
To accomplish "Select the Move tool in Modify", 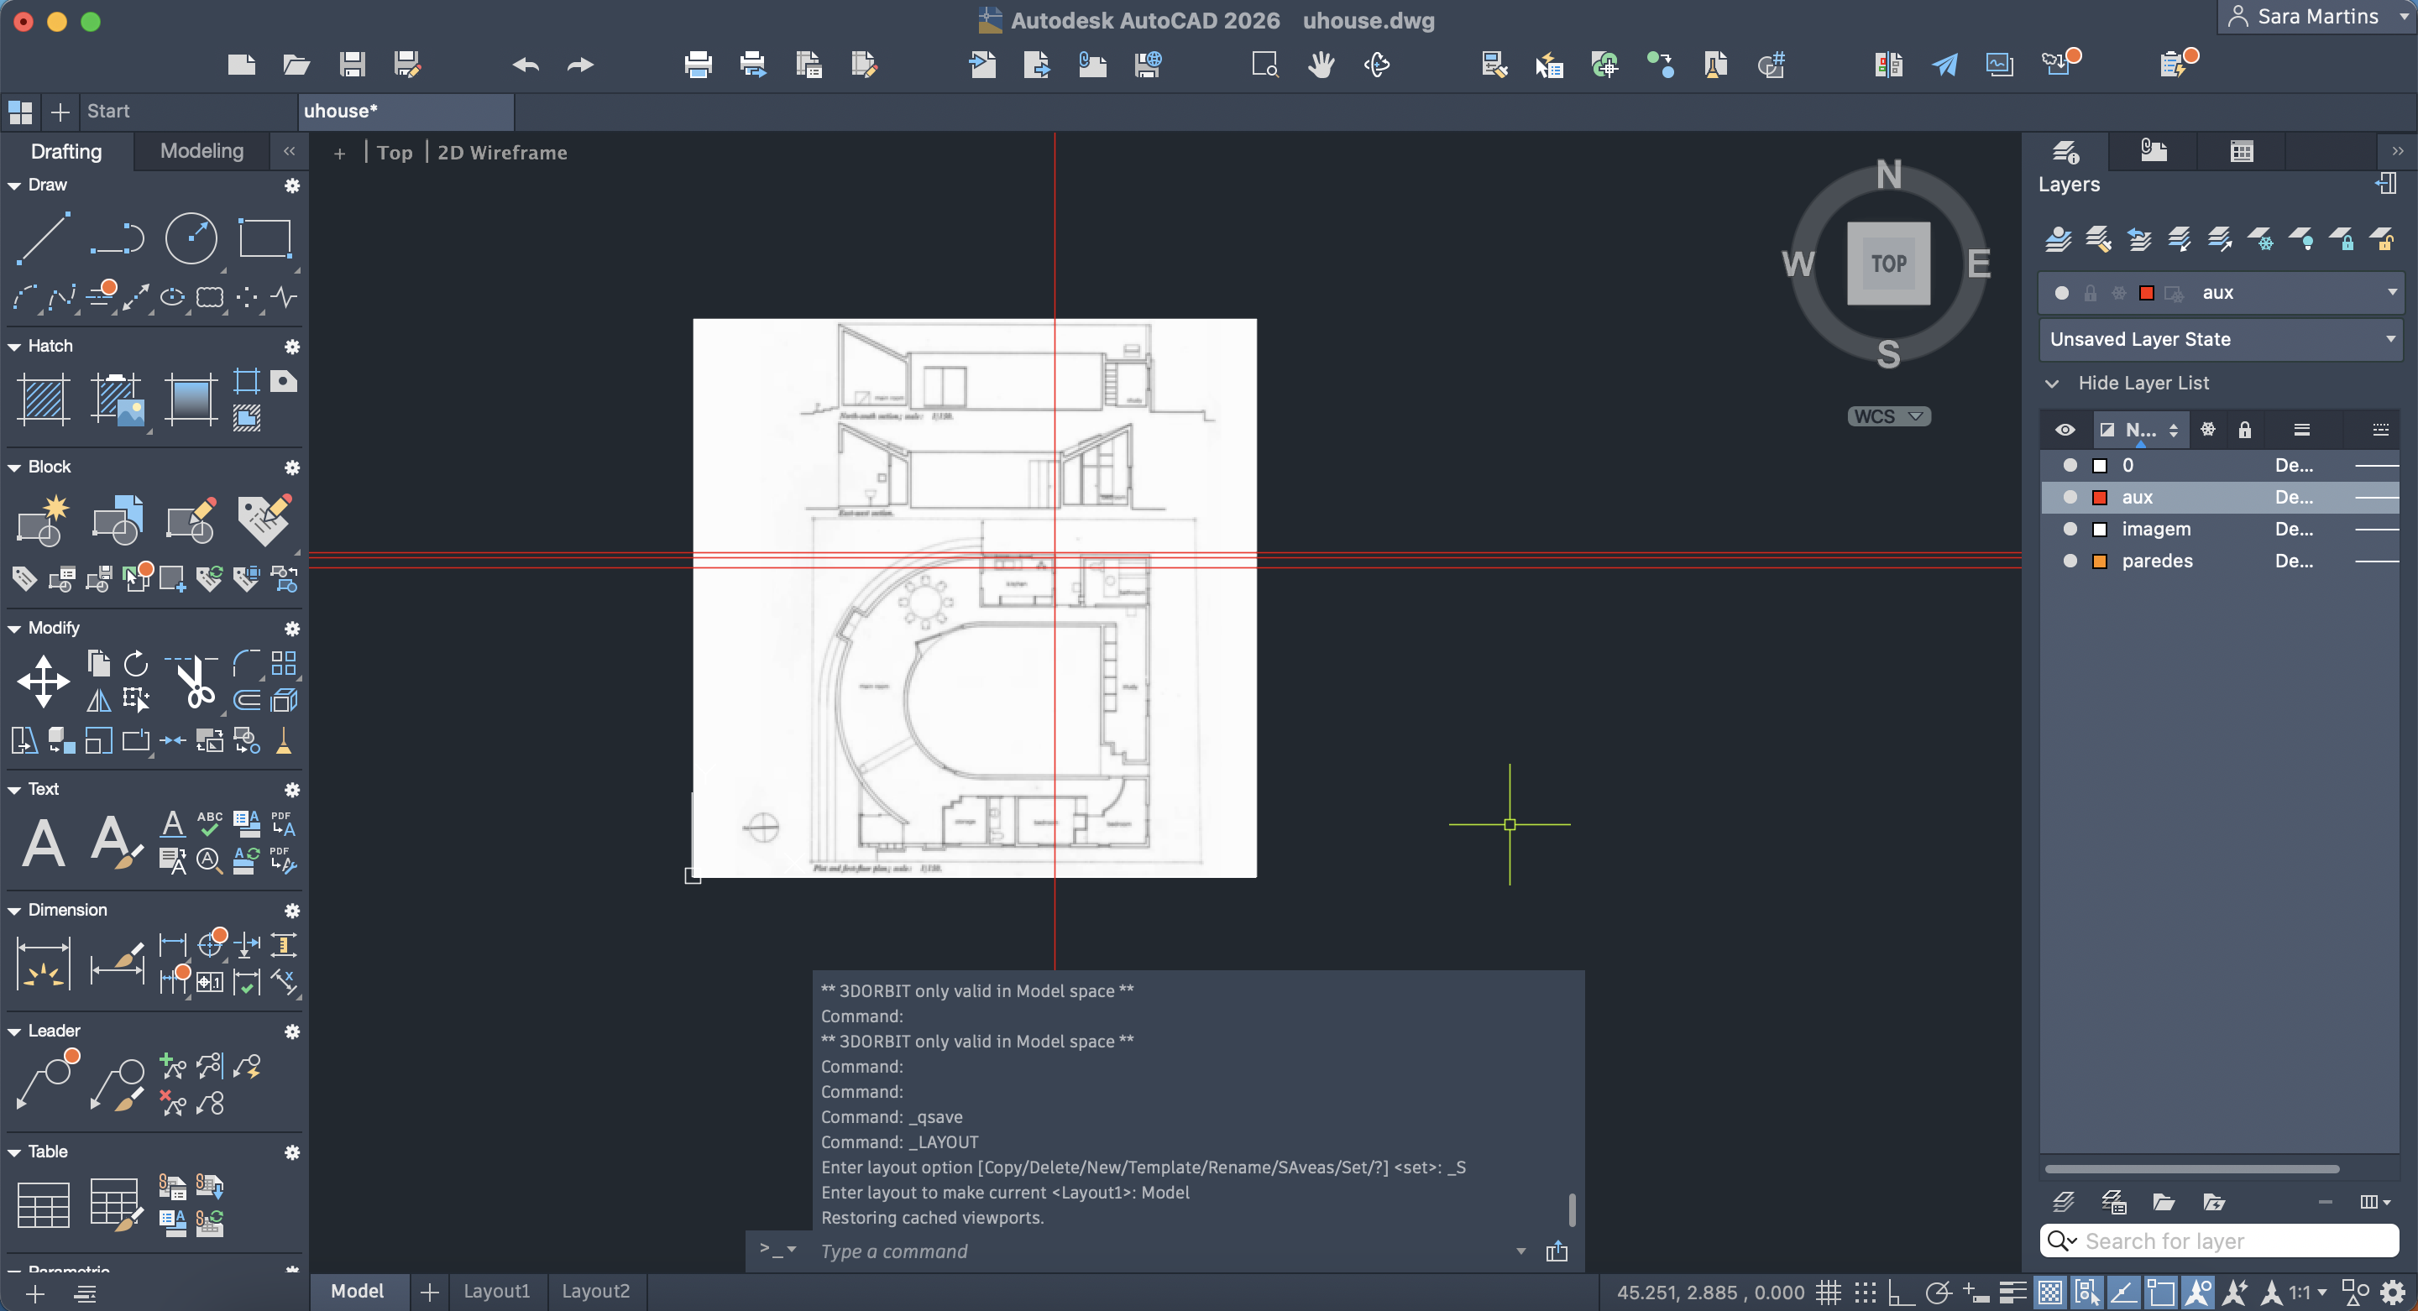I will 43,682.
